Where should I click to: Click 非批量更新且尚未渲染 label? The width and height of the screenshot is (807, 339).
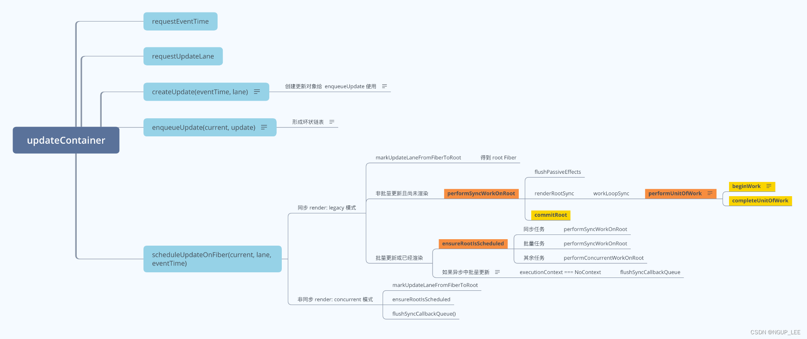point(402,194)
